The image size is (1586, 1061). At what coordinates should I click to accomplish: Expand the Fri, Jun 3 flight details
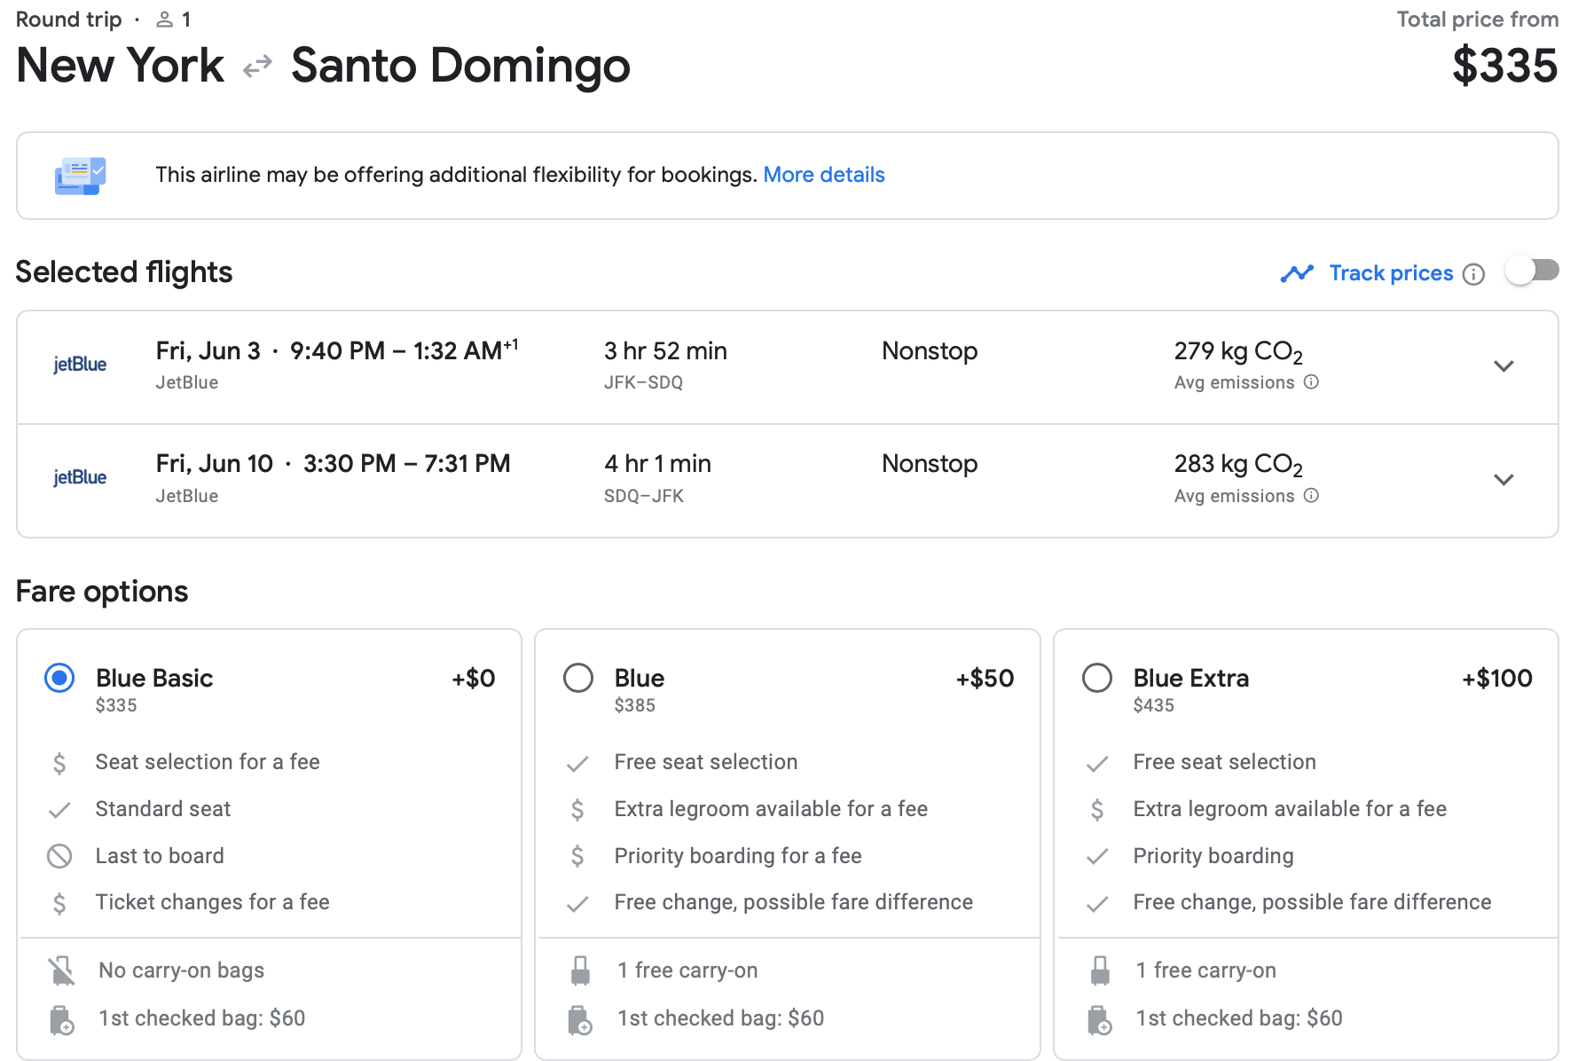(1504, 366)
